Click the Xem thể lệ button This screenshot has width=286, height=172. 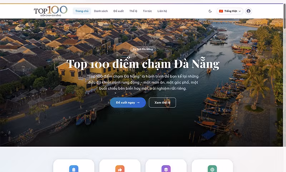click(162, 102)
